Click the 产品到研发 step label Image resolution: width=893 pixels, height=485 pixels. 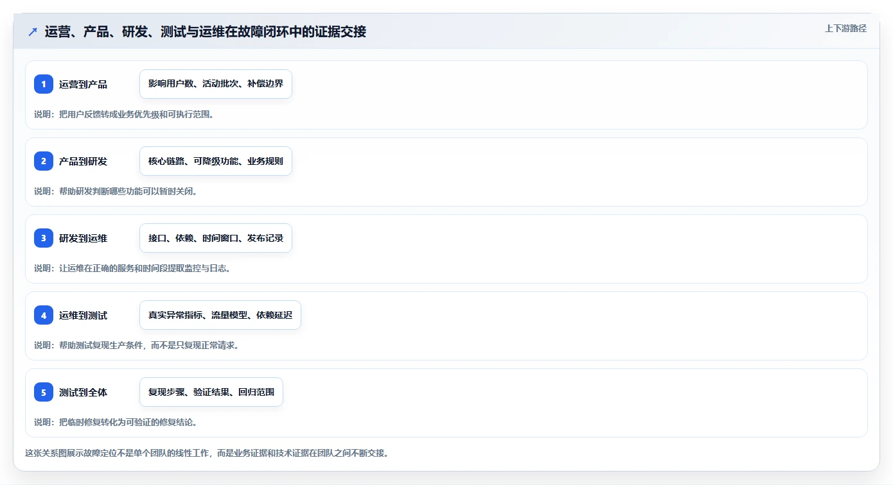83,161
